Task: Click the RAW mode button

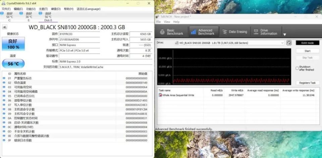Action: (308, 43)
